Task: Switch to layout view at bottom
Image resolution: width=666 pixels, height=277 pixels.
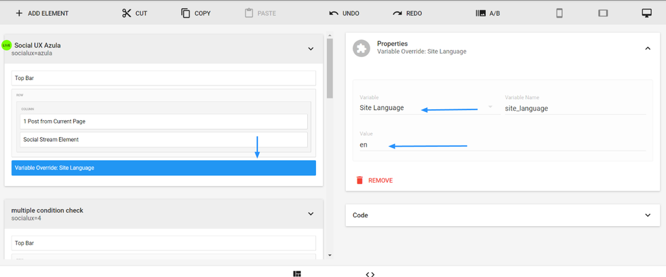Action: point(297,274)
